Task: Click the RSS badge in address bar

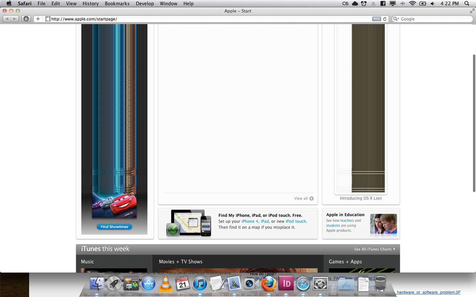Action: pos(377,19)
